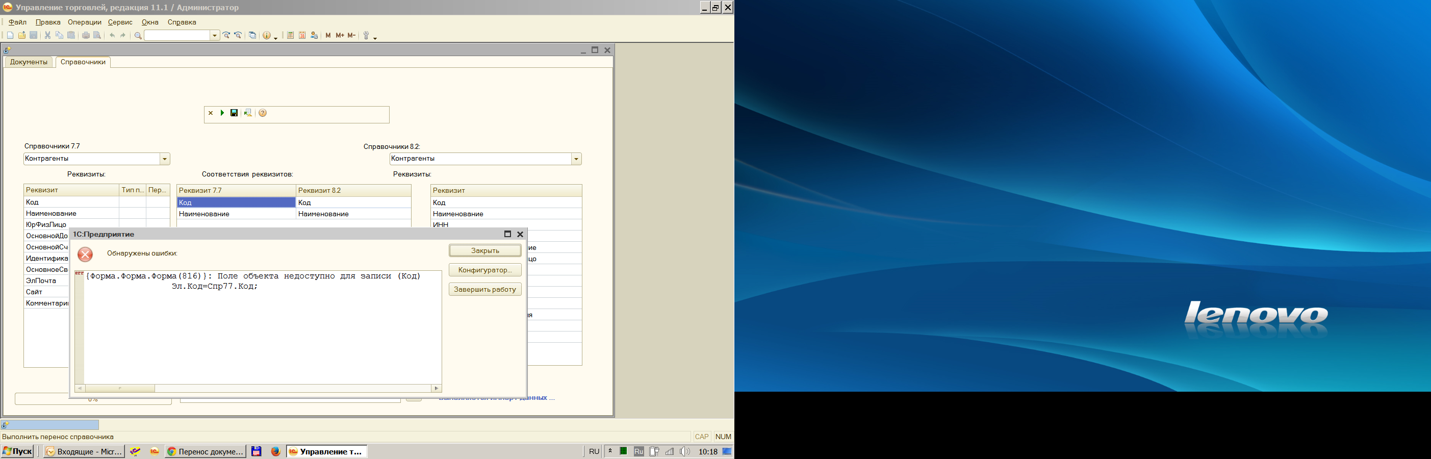Expand the Справочники 7.7 dropdown

164,159
